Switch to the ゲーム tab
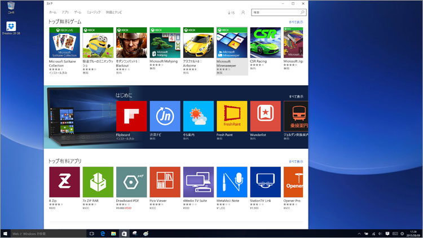The image size is (423, 238). [x=78, y=12]
